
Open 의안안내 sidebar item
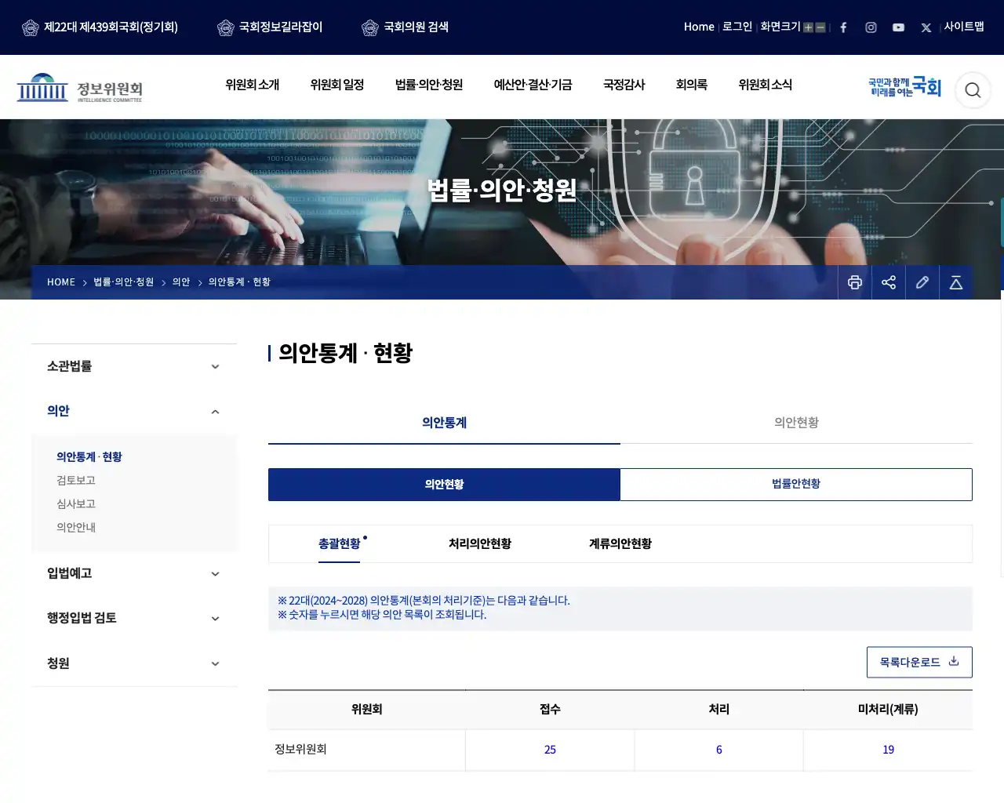(76, 528)
